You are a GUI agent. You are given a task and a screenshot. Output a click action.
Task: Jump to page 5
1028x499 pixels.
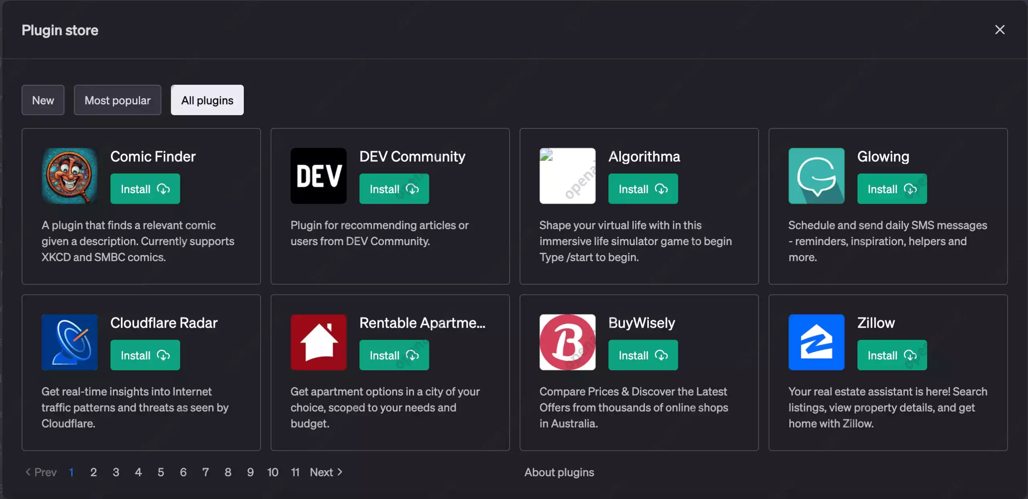point(161,472)
